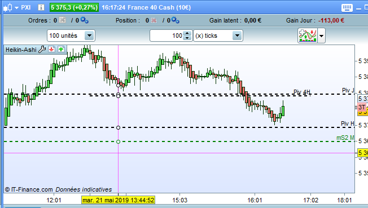
Task: Click the circle marker on Piv H line
Action: (119, 127)
